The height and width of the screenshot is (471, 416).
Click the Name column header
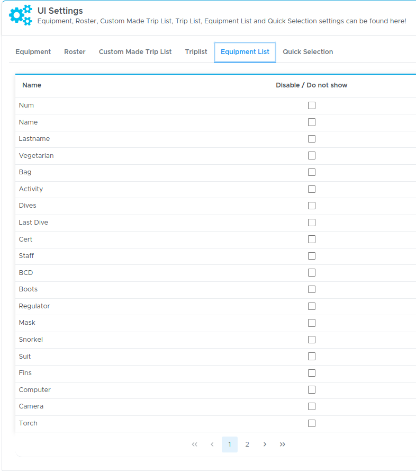(32, 85)
